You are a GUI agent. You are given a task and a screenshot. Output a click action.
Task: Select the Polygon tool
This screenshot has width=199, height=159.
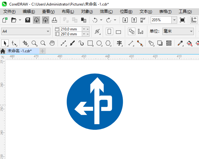(x=108, y=43)
